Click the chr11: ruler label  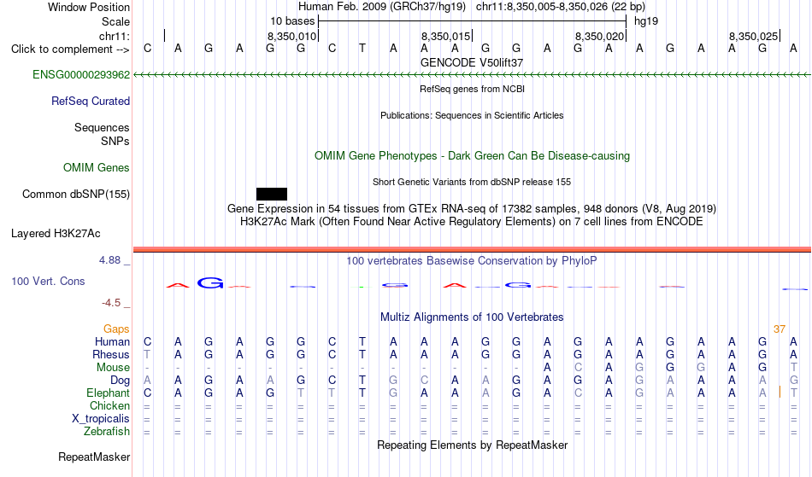tap(114, 36)
